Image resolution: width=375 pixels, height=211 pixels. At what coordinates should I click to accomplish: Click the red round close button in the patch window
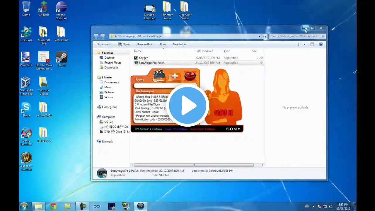coord(190,76)
